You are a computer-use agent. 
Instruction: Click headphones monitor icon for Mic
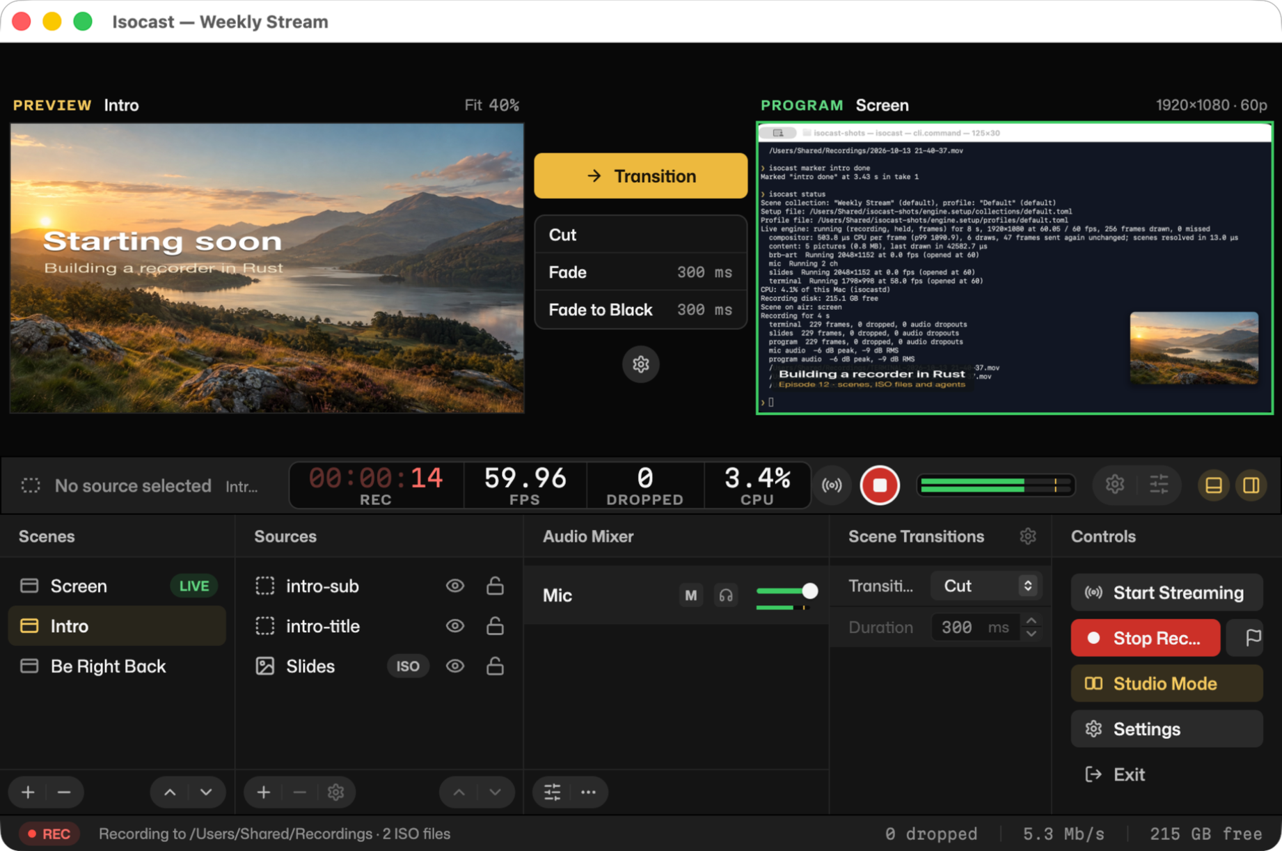[726, 595]
